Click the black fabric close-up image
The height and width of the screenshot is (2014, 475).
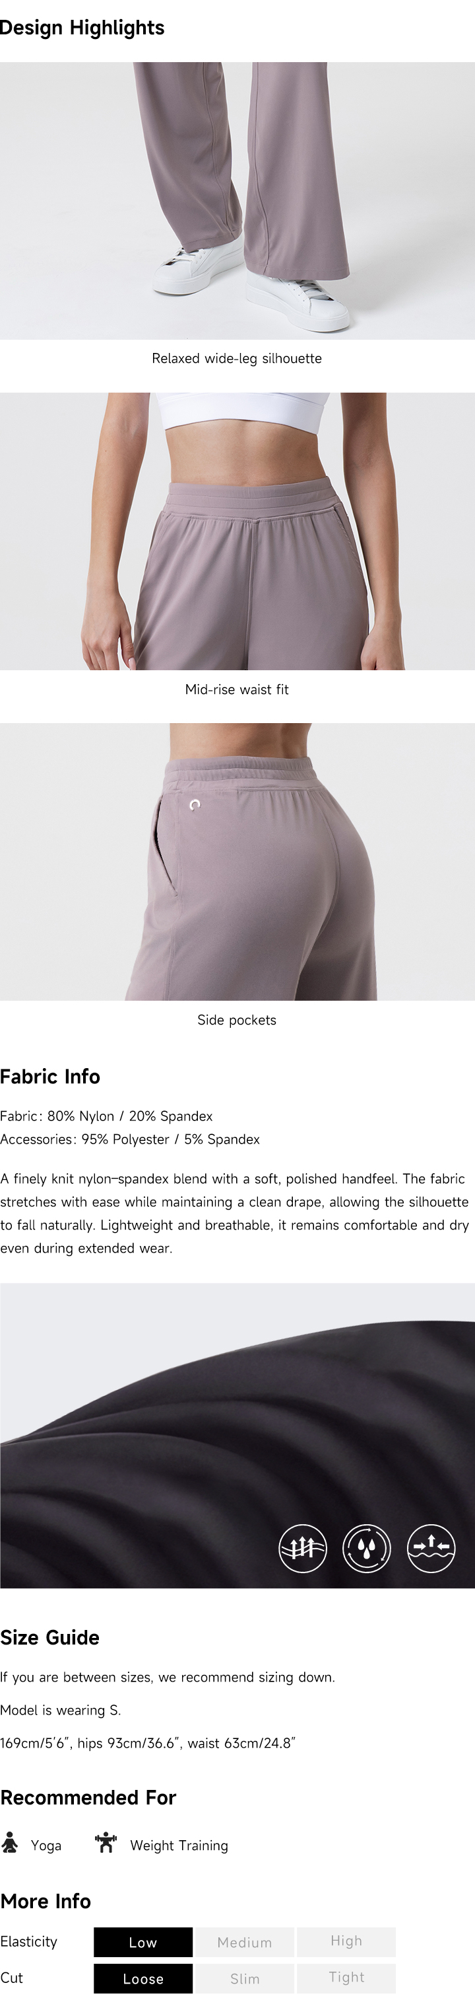click(x=237, y=1436)
